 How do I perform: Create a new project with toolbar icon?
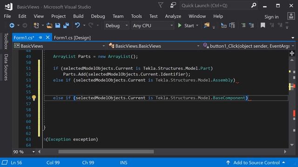pyautogui.click(x=36, y=26)
